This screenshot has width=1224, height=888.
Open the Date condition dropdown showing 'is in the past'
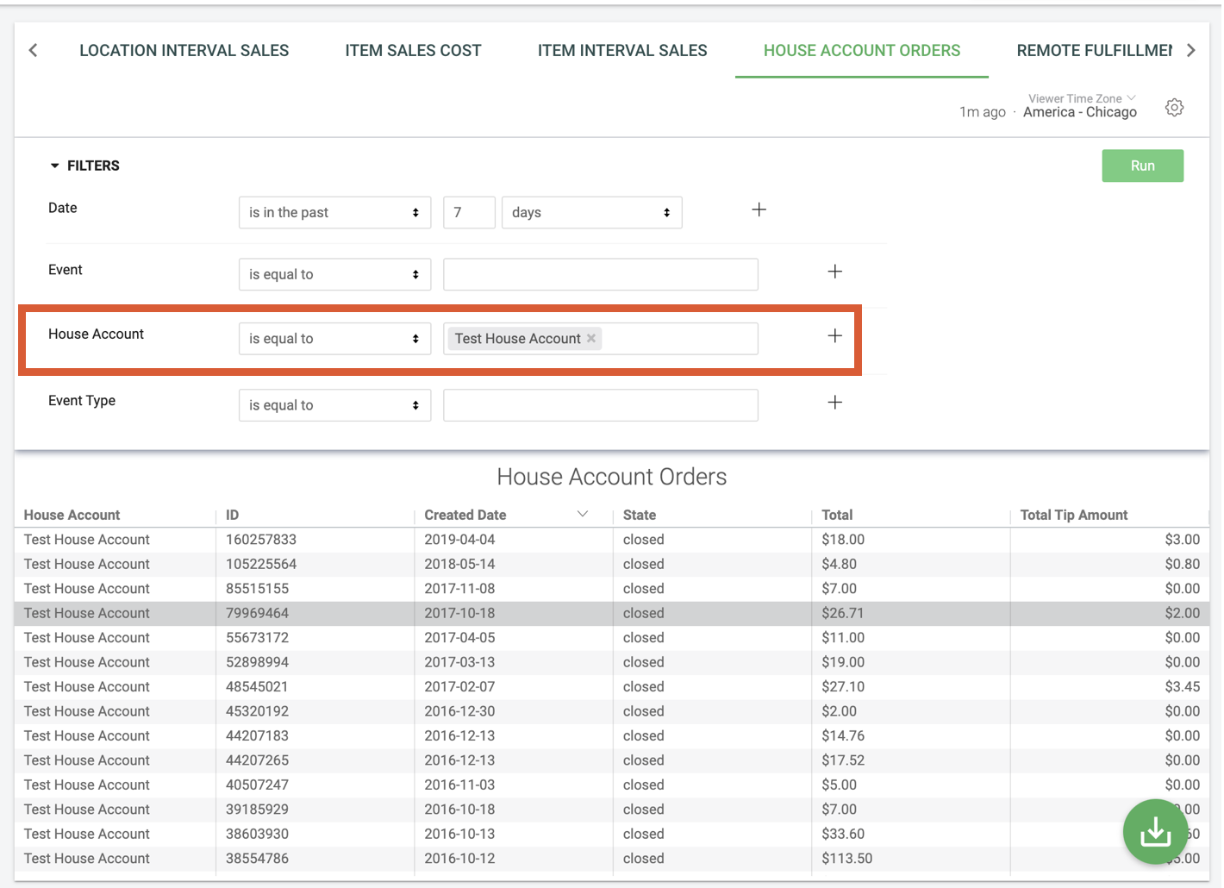(x=334, y=212)
